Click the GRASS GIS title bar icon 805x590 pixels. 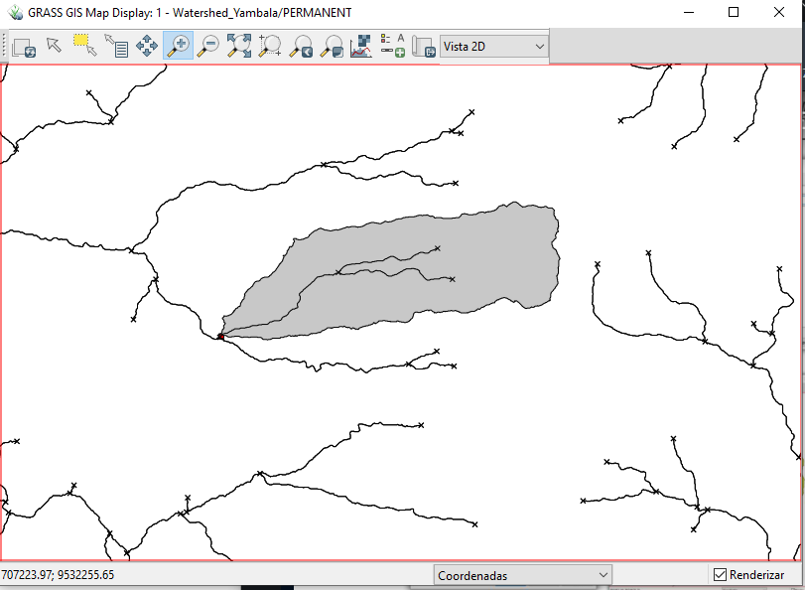(15, 13)
